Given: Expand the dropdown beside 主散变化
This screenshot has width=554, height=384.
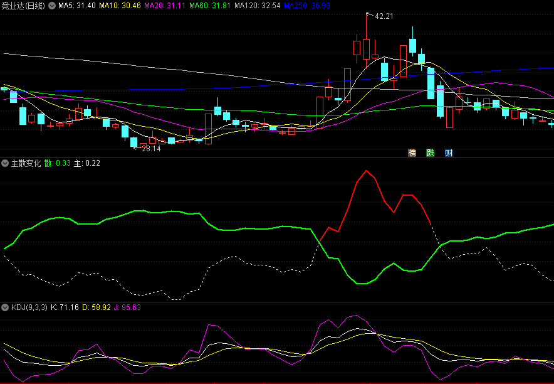Looking at the screenshot, I should pyautogui.click(x=5, y=163).
